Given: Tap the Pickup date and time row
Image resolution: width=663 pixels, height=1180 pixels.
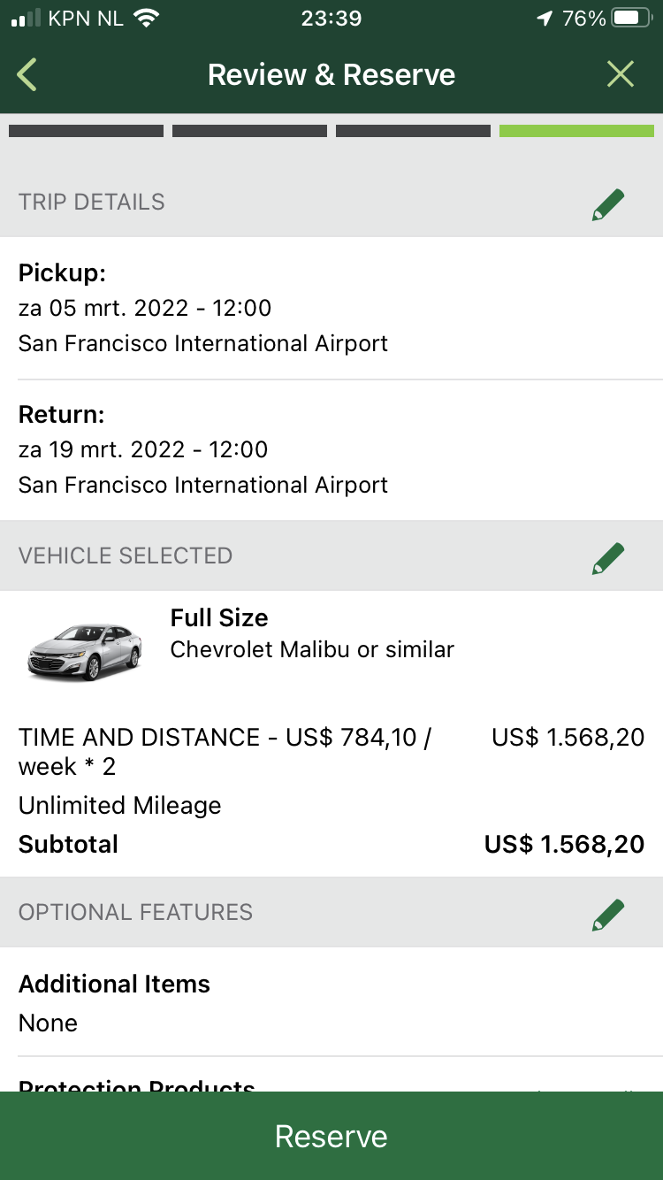Looking at the screenshot, I should pos(145,308).
